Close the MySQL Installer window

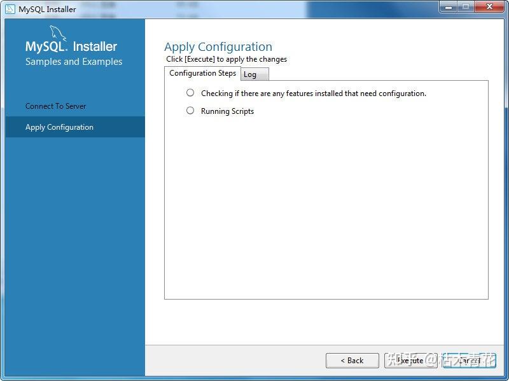(489, 6)
